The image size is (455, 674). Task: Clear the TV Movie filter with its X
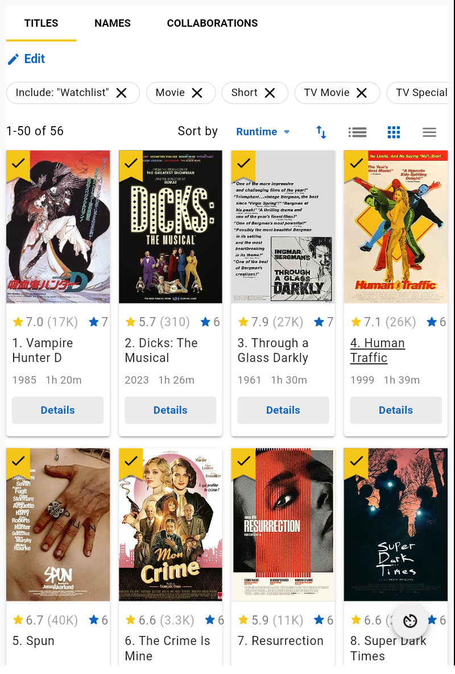point(361,93)
